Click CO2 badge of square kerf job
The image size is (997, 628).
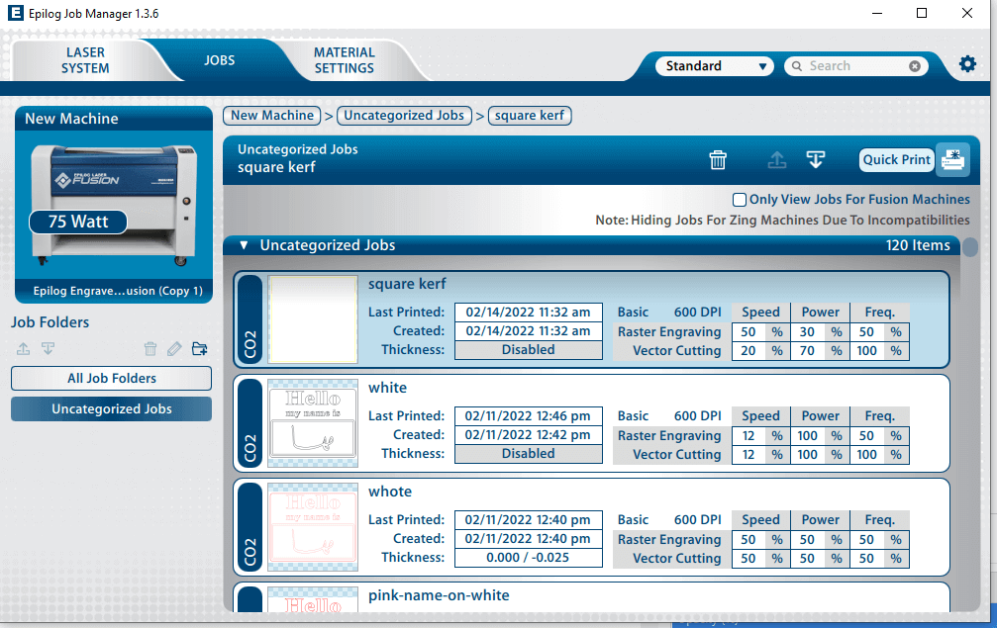coord(249,319)
